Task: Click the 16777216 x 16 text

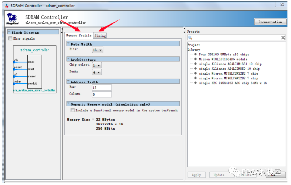Action: click(x=109, y=124)
